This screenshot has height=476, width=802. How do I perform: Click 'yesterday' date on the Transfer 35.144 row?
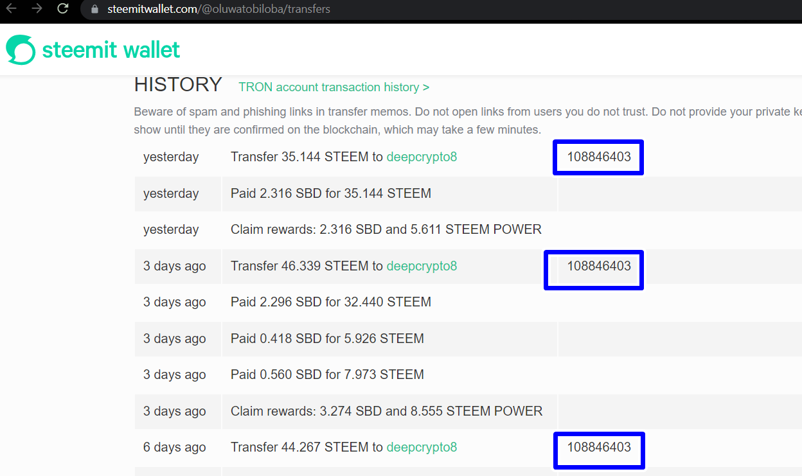pyautogui.click(x=171, y=157)
